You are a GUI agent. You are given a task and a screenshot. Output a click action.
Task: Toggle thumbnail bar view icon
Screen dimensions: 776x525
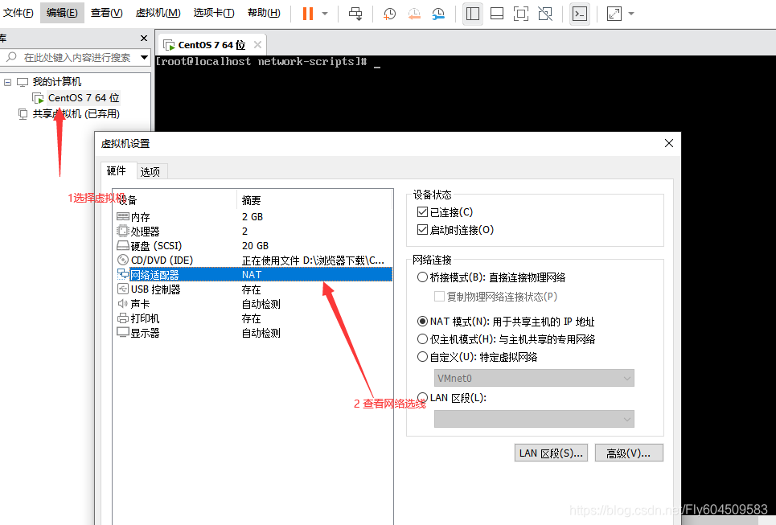[497, 14]
